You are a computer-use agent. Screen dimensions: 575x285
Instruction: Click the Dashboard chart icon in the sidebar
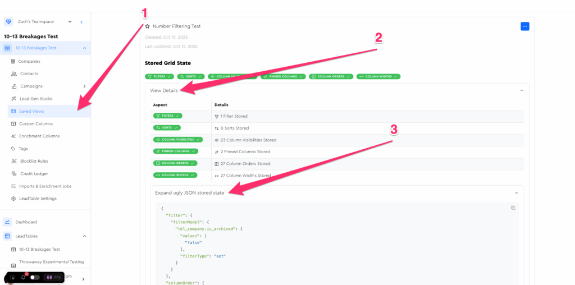click(x=8, y=222)
